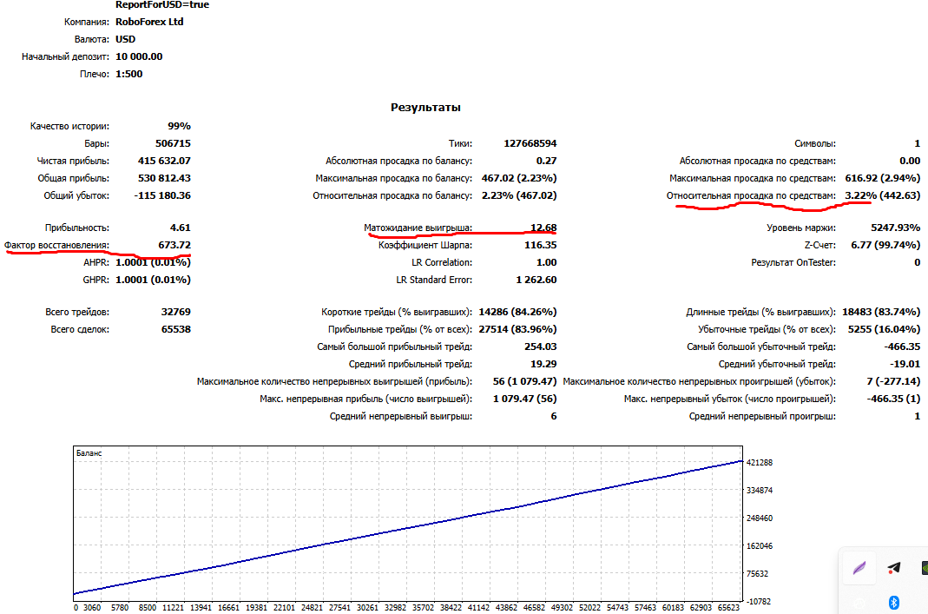Select the margin level value 5247.93%
The width and height of the screenshot is (928, 614).
[x=896, y=228]
